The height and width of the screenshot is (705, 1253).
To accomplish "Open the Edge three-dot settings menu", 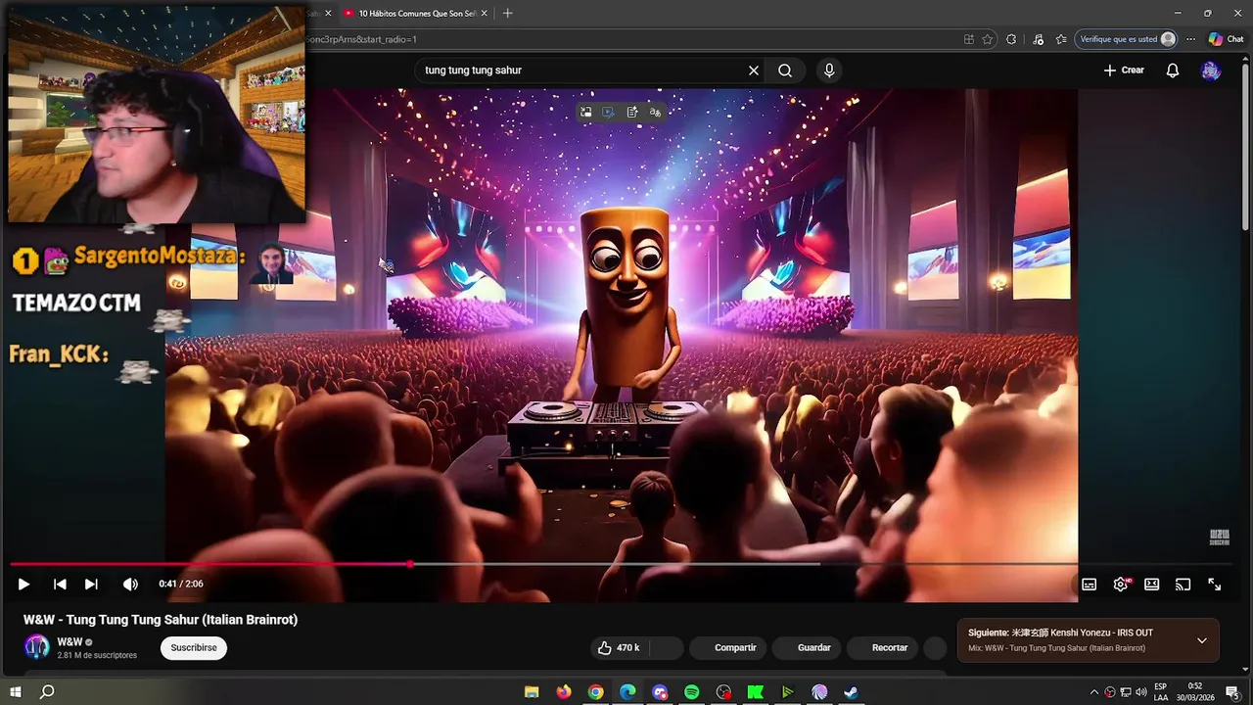I will (1190, 39).
